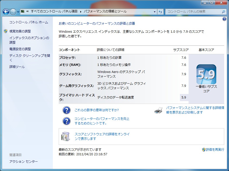The height and width of the screenshot is (171, 229).
Task: Open コンピューターのパフォーマンスを向上するためのヒント link
Action: [x=102, y=121]
